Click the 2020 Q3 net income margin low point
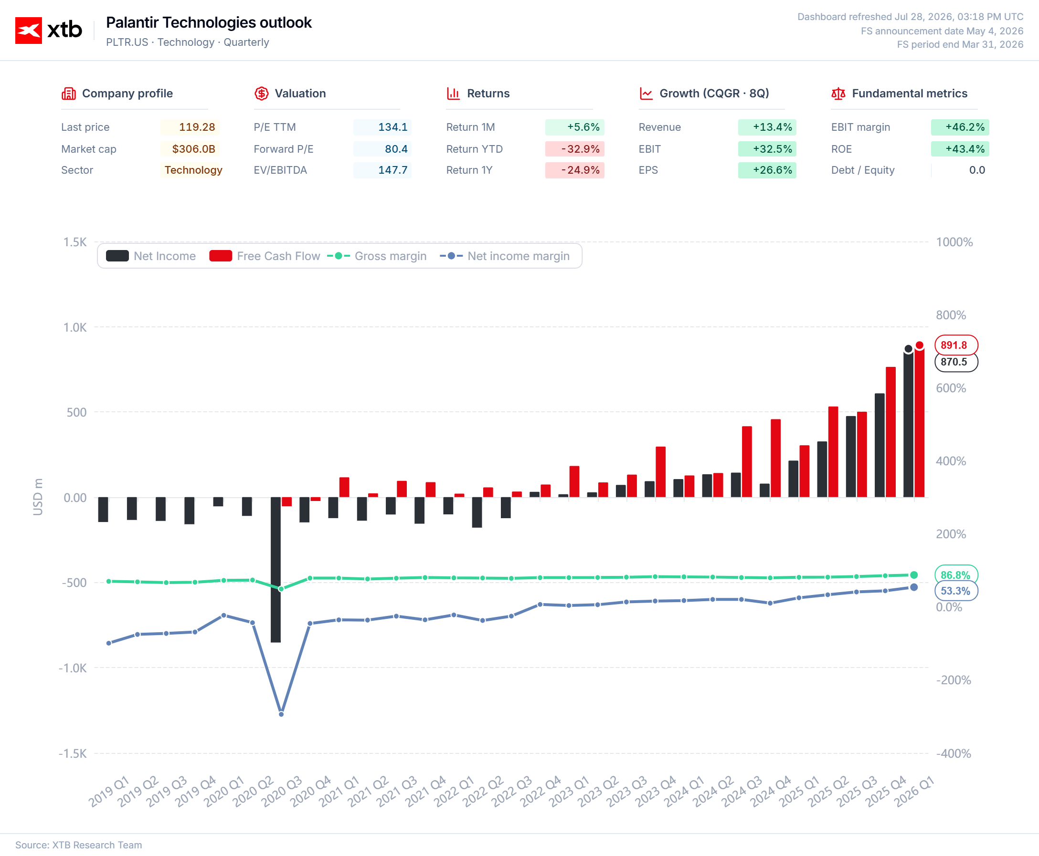 (x=281, y=714)
